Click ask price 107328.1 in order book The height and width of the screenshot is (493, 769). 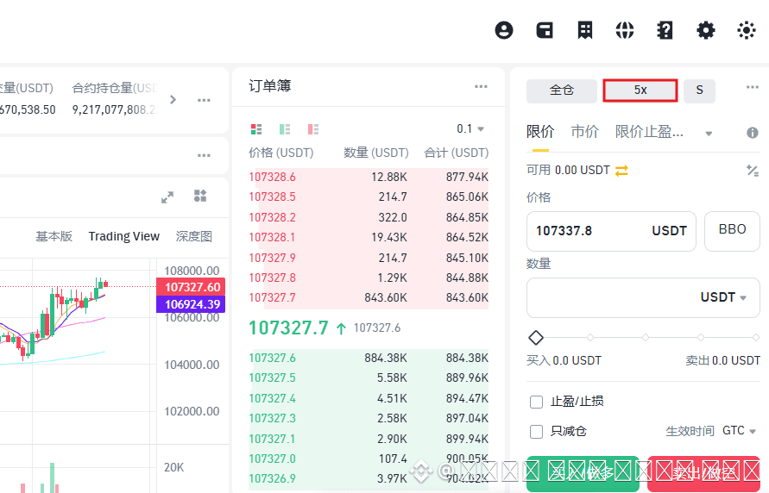[x=272, y=237]
